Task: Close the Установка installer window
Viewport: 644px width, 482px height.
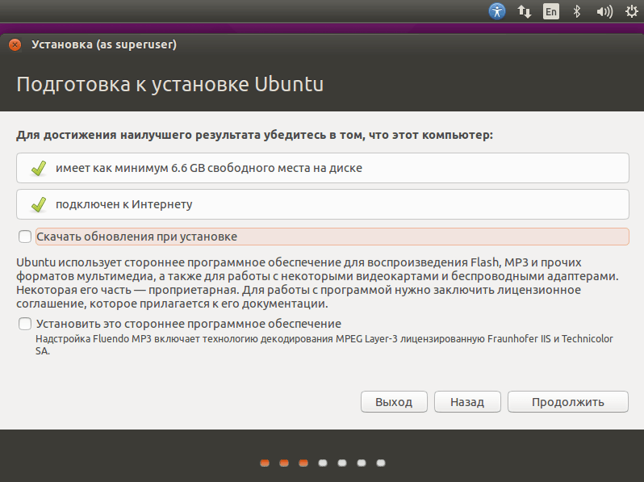Action: pos(15,44)
